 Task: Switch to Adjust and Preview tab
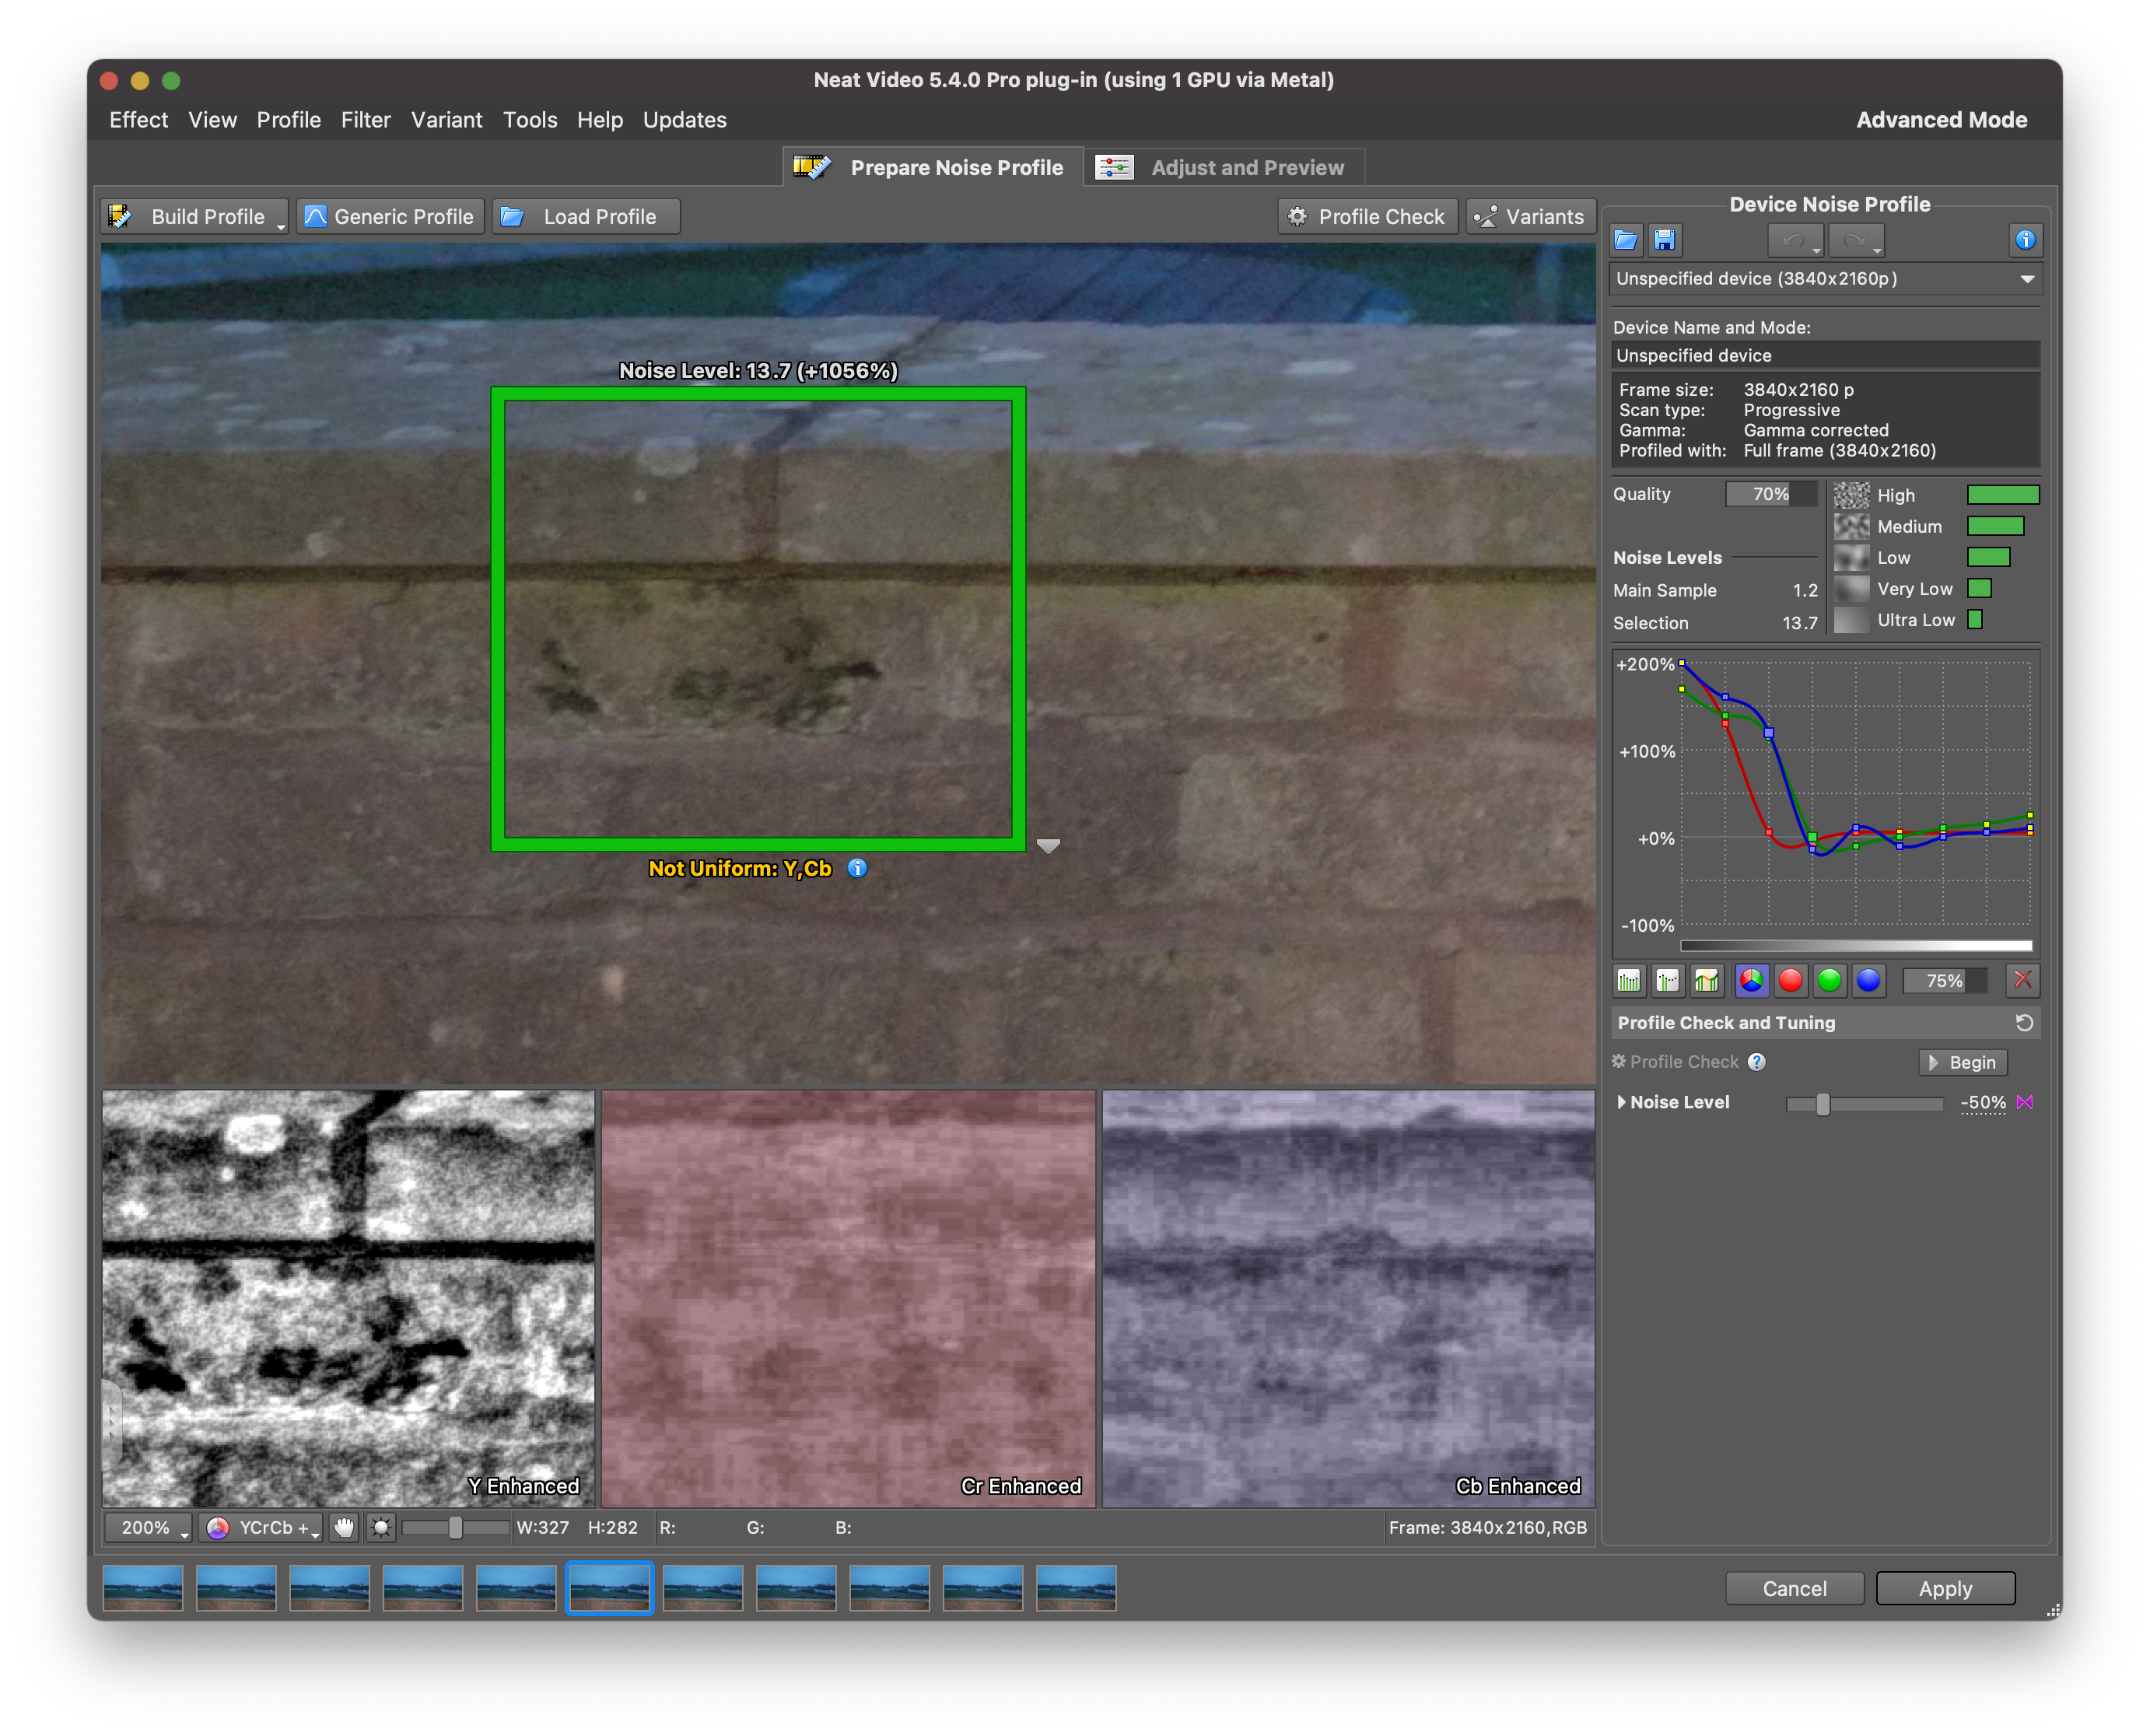pos(1224,168)
